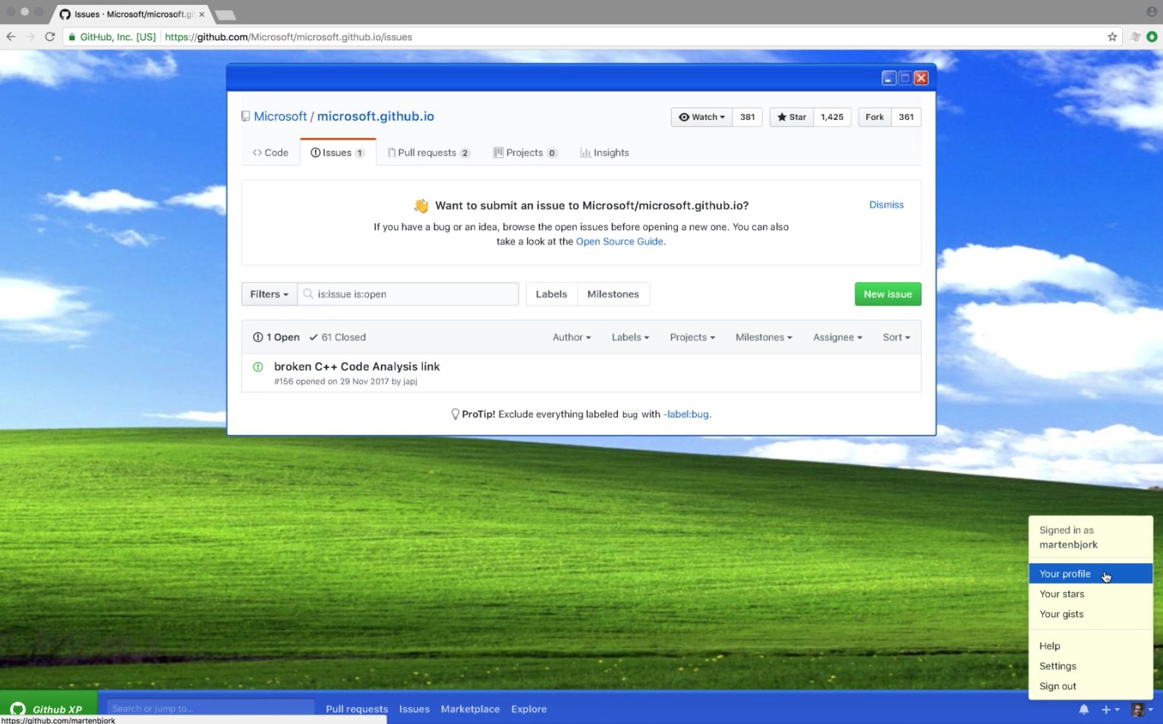Select the Star icon to star the repository
Viewport: 1163px width, 724px height.
[x=782, y=117]
